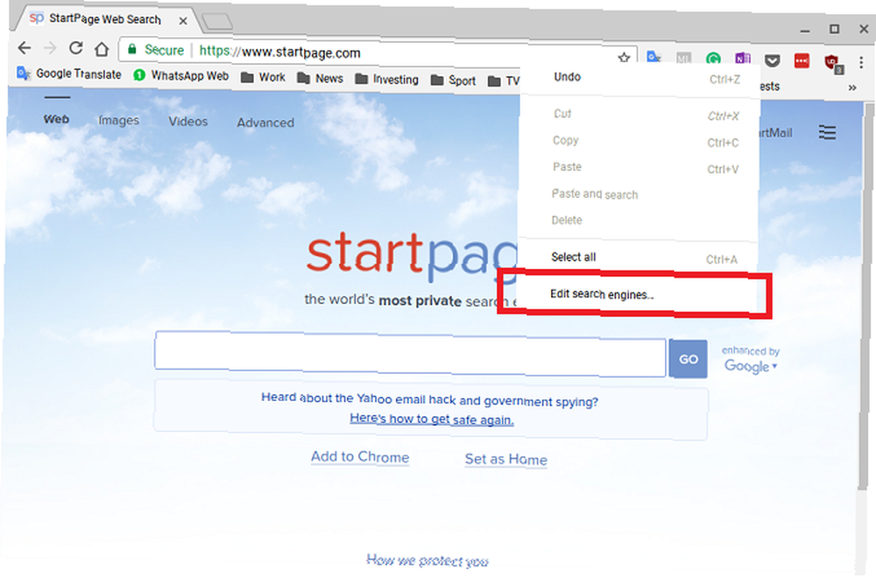
Task: Open the WhatsApp Web bookmark
Action: (x=181, y=75)
